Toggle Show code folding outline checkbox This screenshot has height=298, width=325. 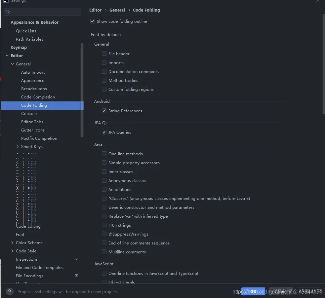93,21
